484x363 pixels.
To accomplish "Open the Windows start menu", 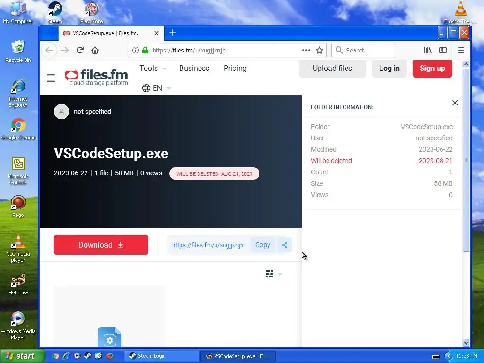I will coord(22,356).
